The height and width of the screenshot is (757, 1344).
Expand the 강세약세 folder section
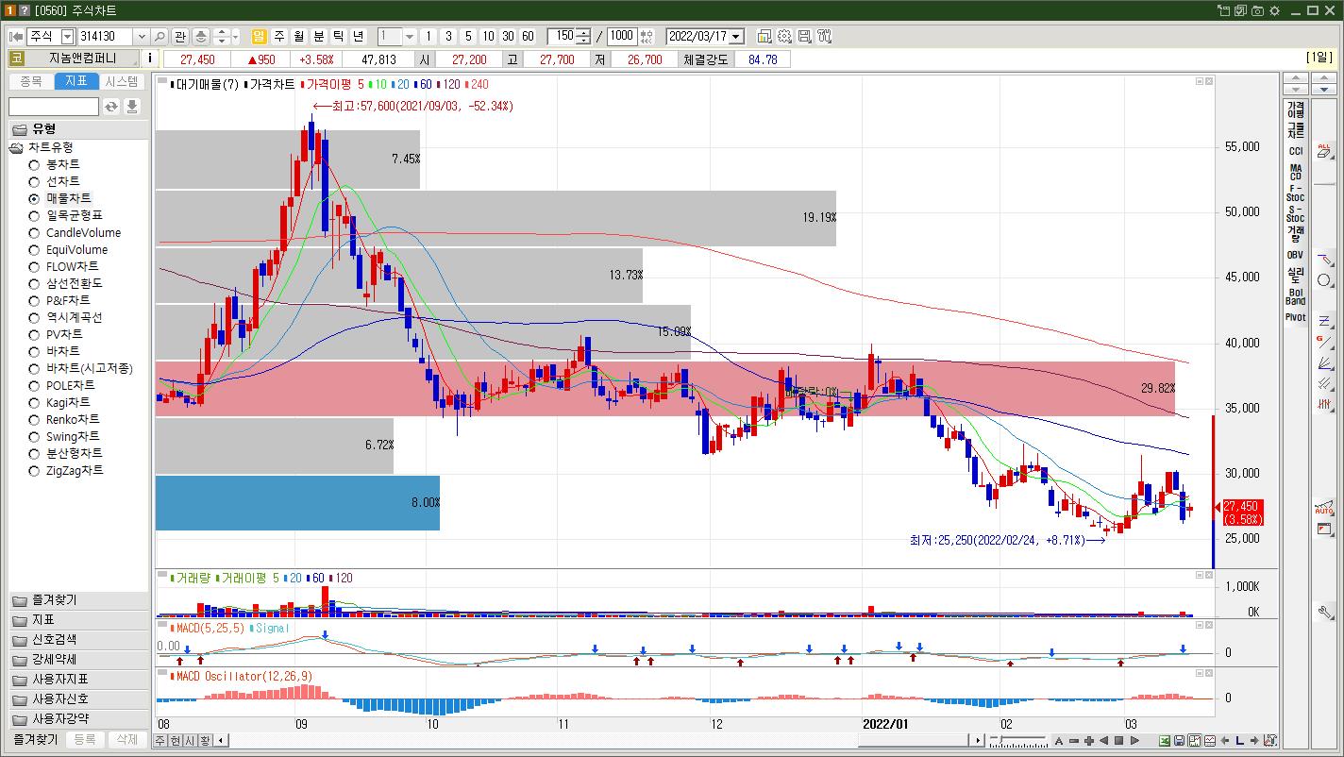[78, 660]
